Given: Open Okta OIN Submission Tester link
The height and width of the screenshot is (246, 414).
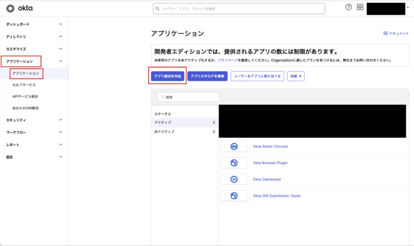Looking at the screenshot, I should (x=277, y=196).
